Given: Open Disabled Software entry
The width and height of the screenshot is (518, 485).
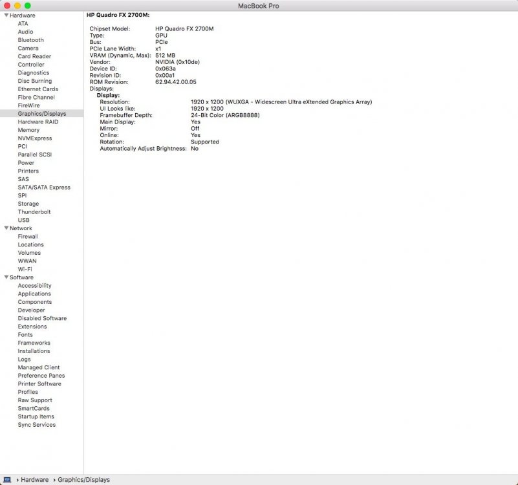Looking at the screenshot, I should pos(42,318).
